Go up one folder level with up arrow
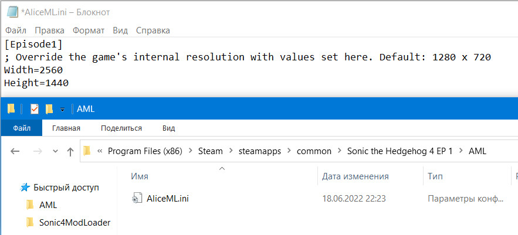Screen dimensions: 518x235 click(70, 151)
